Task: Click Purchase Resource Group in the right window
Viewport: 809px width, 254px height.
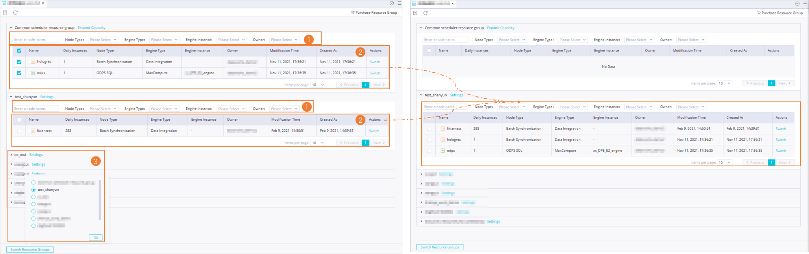Action: pyautogui.click(x=780, y=13)
